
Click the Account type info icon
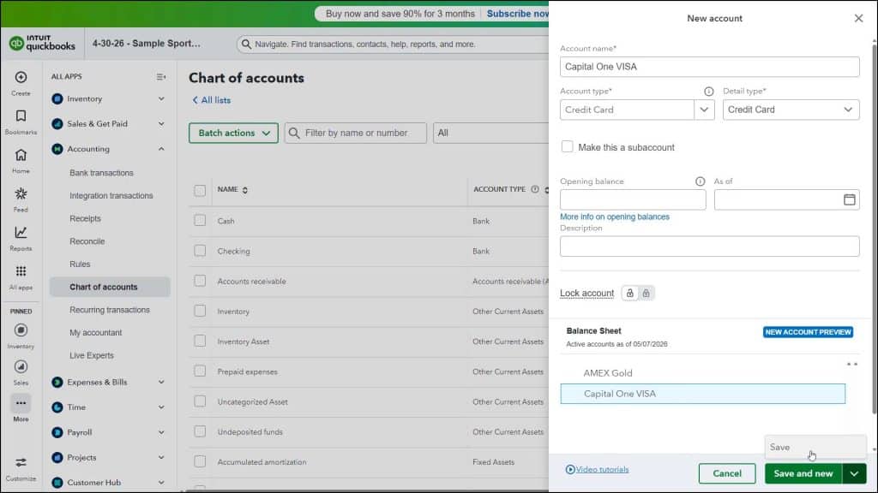708,91
